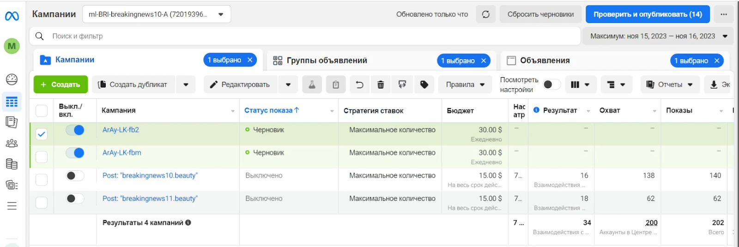
Task: Click info icon beside Результаты 4 кампаний
Action: coord(188,223)
